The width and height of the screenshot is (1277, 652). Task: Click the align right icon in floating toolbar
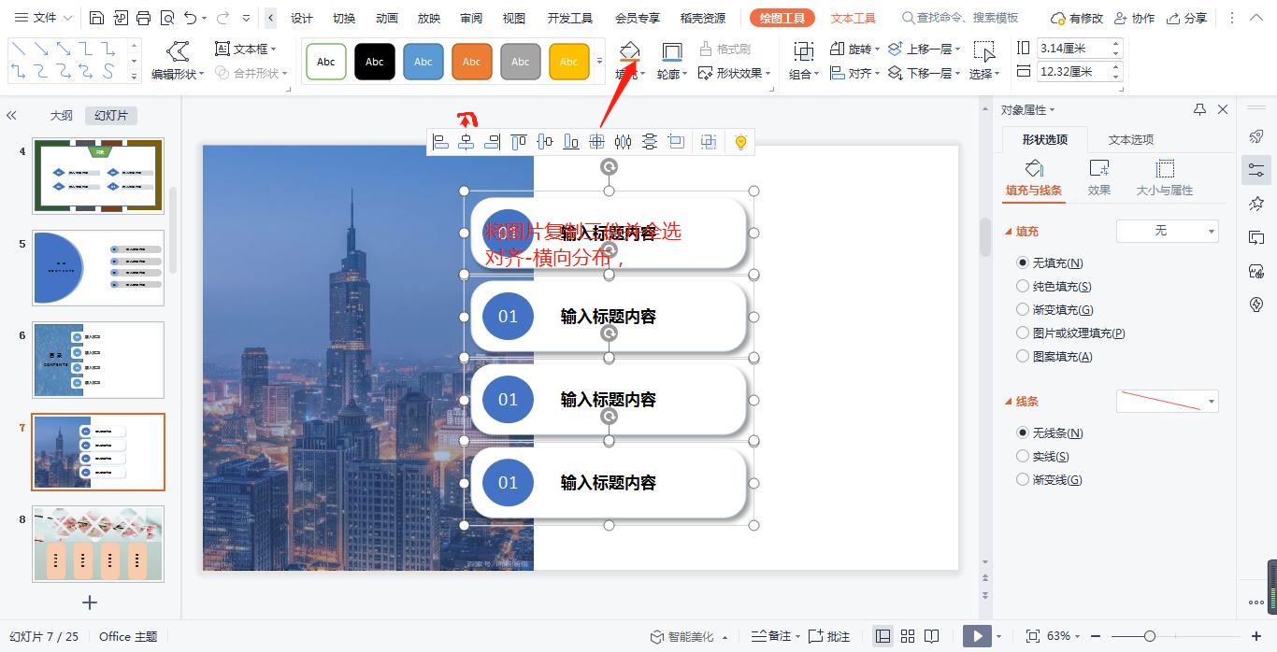click(x=492, y=142)
